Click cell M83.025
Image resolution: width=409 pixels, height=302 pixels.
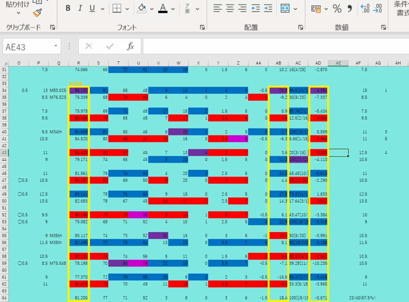coord(58,90)
